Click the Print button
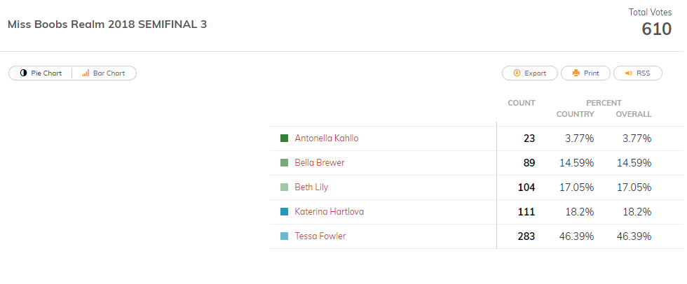687x284 pixels. click(x=585, y=73)
